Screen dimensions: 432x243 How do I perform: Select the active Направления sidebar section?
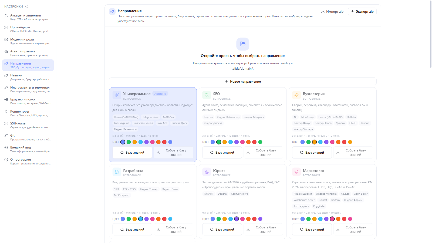(x=28, y=65)
